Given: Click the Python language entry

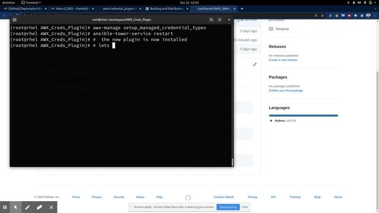Looking at the screenshot, I should pos(282,121).
